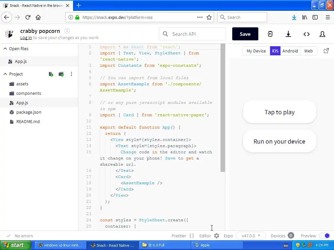The height and width of the screenshot is (250, 334).
Task: Select App.js under Open files
Action: [21, 62]
